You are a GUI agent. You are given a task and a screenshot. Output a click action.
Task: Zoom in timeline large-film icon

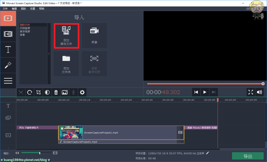[x=55, y=153]
